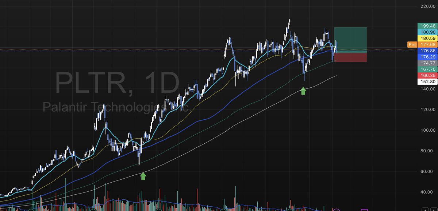The height and width of the screenshot is (211, 438).
Task: Click the 220.00 price axis label
Action: point(427,6)
